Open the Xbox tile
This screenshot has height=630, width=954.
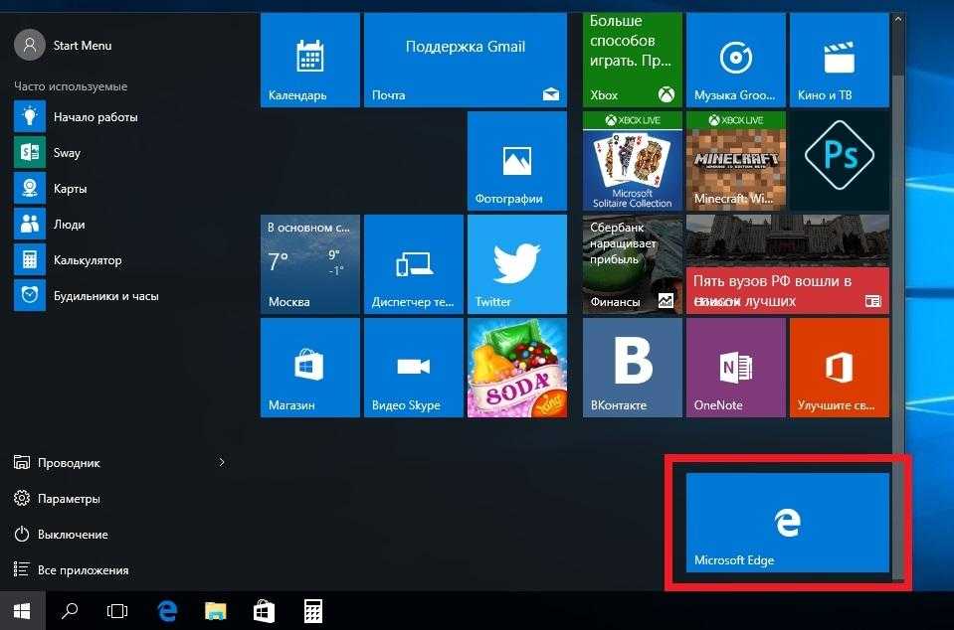point(632,58)
